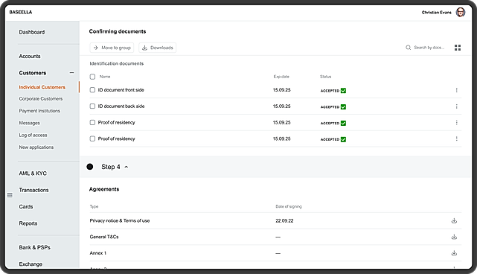This screenshot has height=274, width=477.
Task: Open Payment Institutions submenu
Action: [x=39, y=111]
